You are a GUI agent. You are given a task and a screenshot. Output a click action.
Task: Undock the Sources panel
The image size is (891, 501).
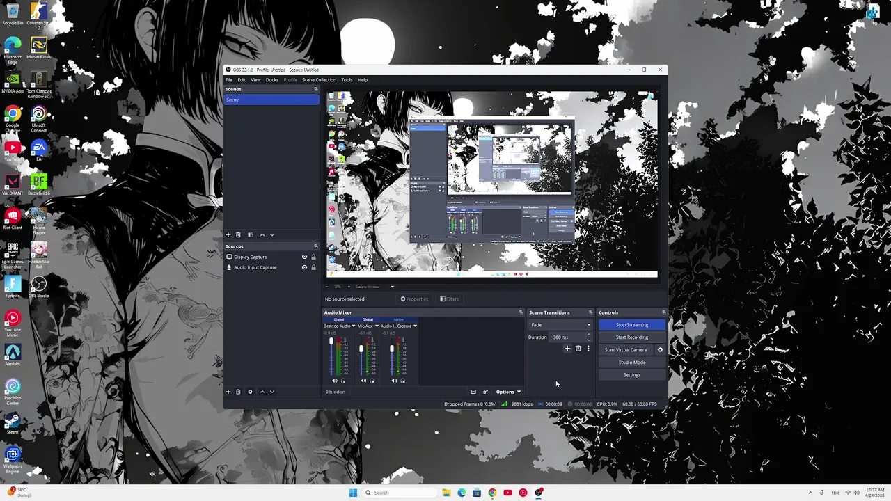coord(315,246)
